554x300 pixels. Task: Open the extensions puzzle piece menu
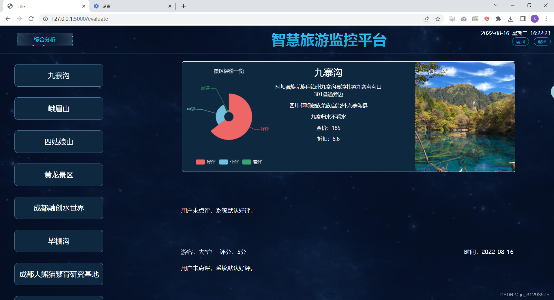coord(498,19)
